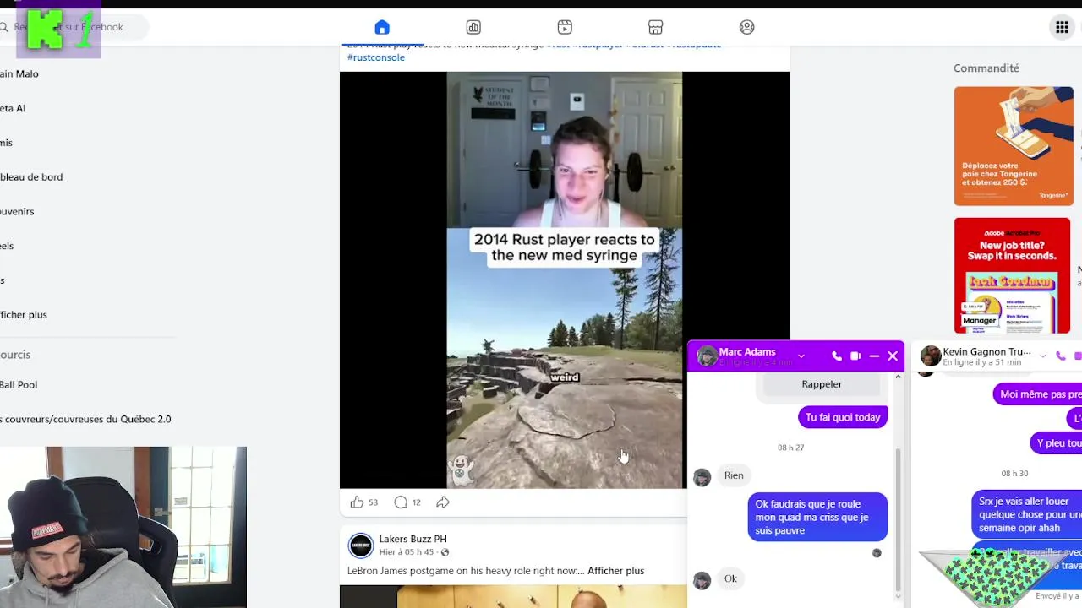Open the Adobe Acrobat Pro sponsored ad
This screenshot has width=1082, height=608.
coord(1012,275)
